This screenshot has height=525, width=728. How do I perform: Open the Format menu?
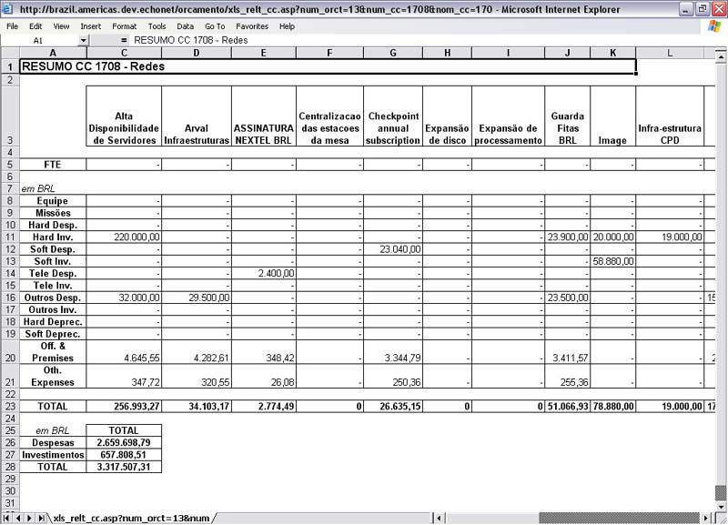(x=125, y=26)
